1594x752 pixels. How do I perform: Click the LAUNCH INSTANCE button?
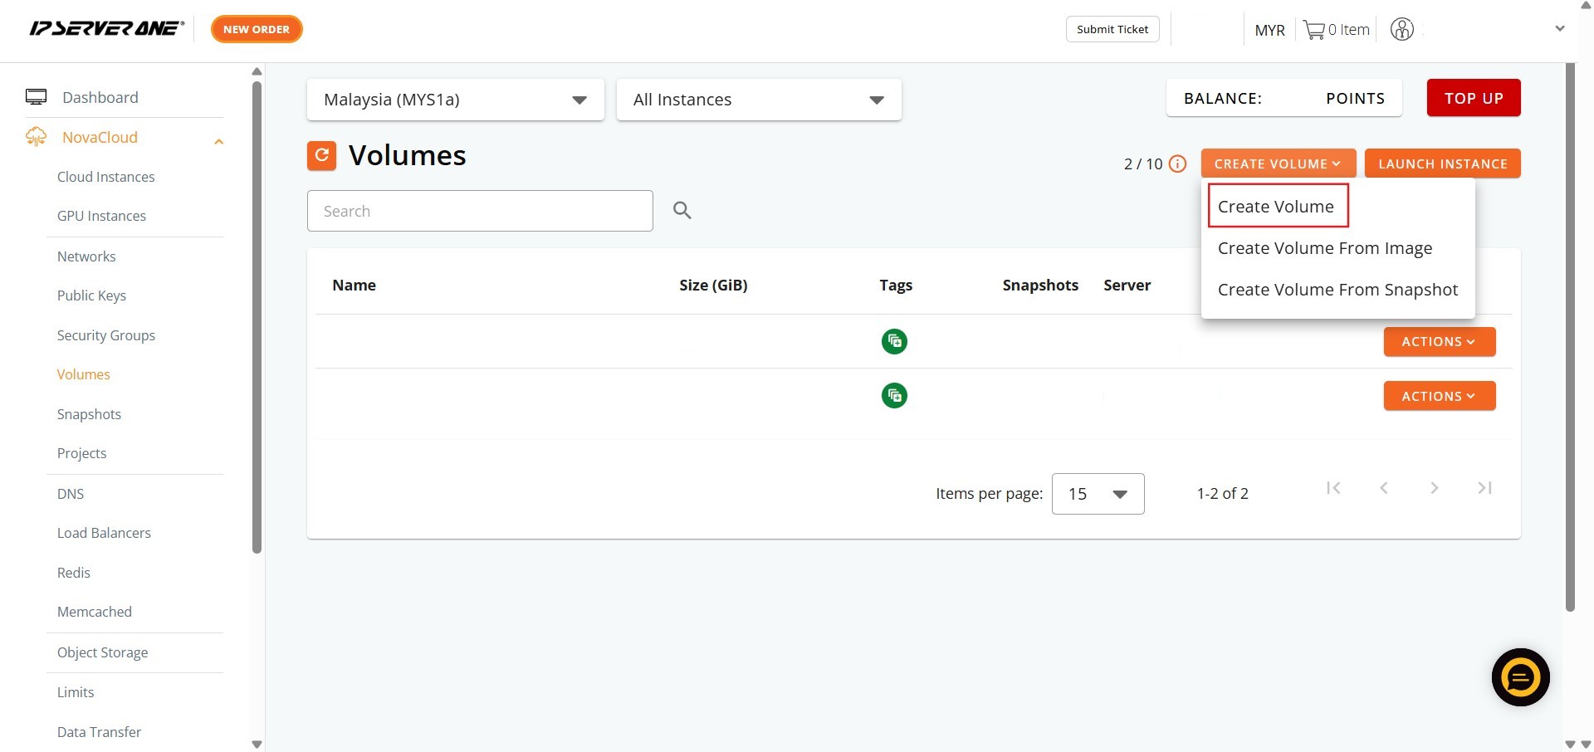(x=1442, y=164)
